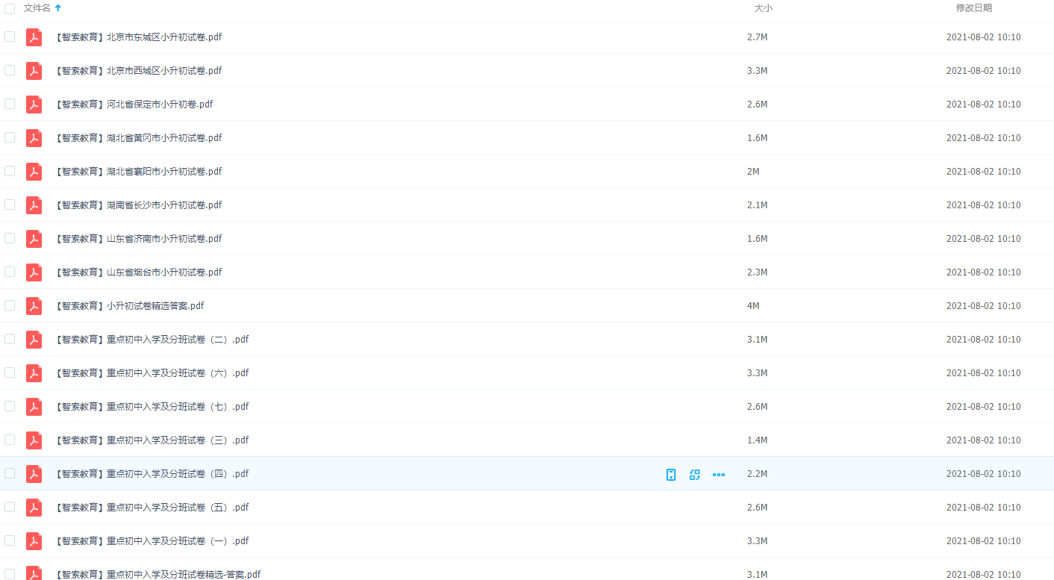Check the box for 北京市西城区小升初试卷.pdf

tap(10, 70)
